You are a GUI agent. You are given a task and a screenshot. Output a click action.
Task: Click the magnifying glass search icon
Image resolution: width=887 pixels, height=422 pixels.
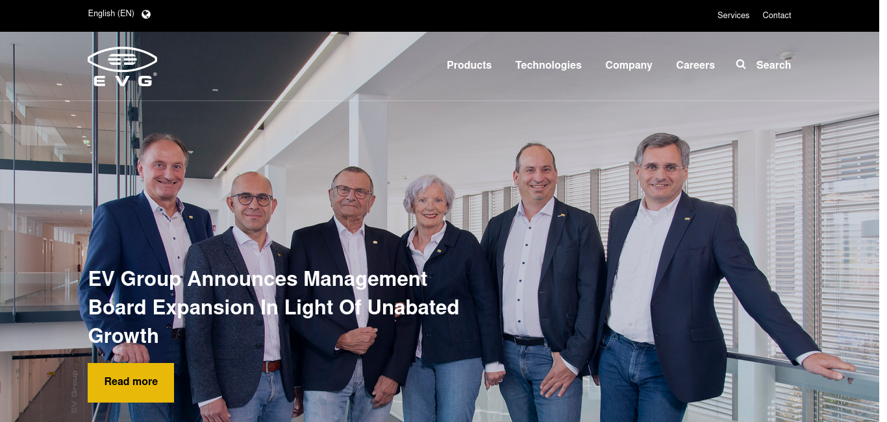click(x=741, y=64)
